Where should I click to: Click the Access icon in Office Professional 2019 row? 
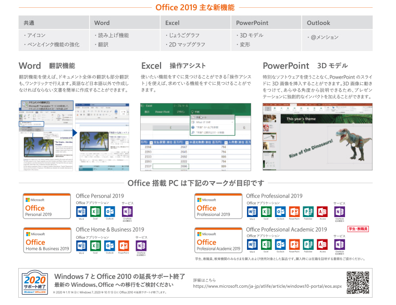(x=322, y=212)
